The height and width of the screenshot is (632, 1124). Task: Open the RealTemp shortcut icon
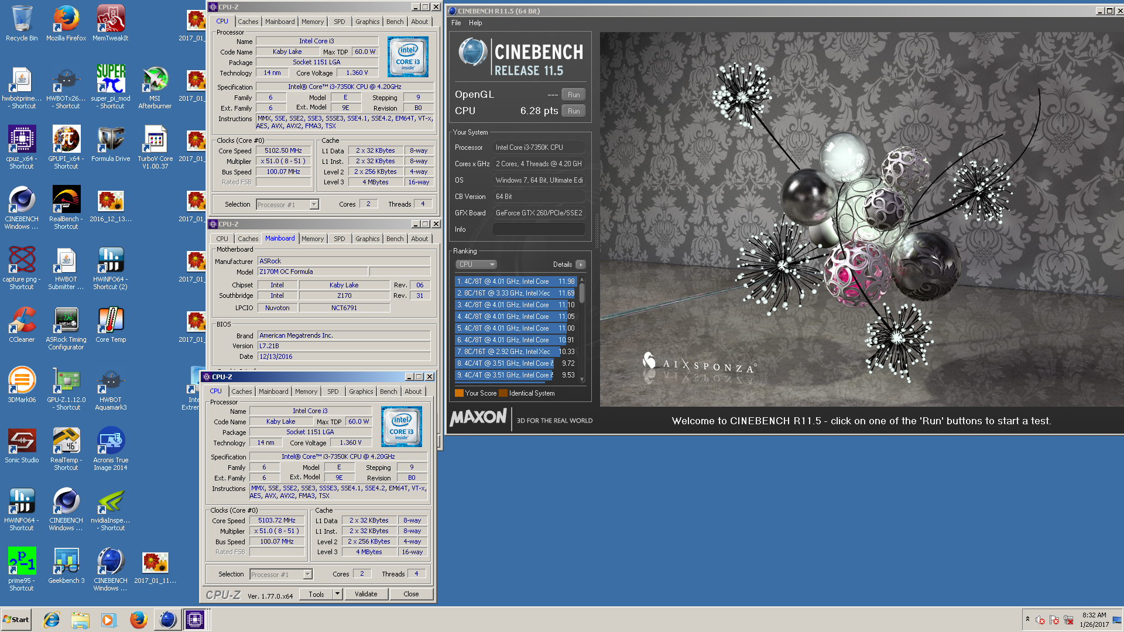click(66, 449)
